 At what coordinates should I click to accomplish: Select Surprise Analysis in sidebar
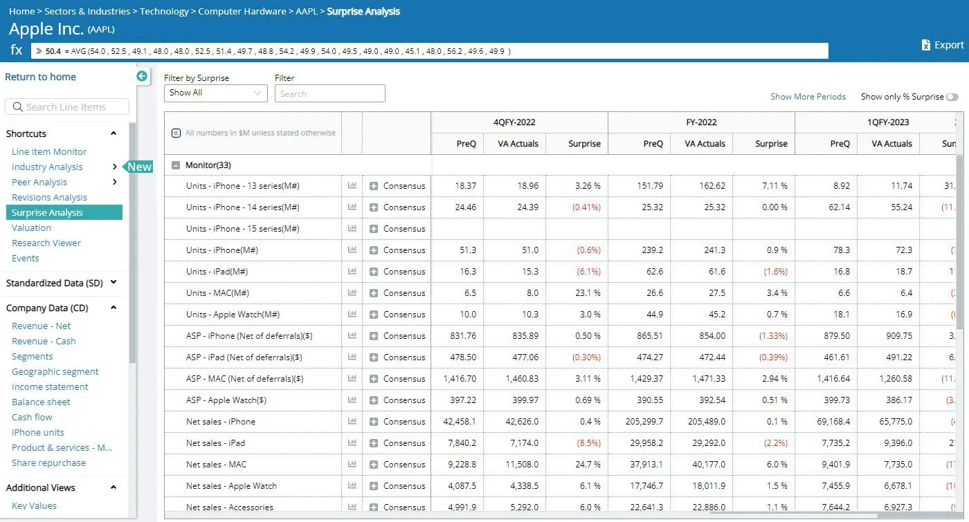coord(64,212)
